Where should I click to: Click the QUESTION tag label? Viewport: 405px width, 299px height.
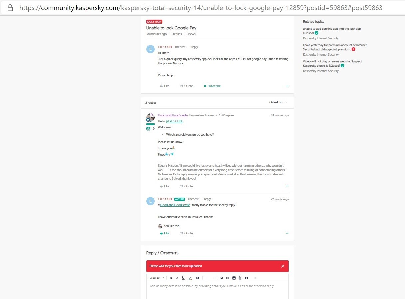[x=154, y=22]
